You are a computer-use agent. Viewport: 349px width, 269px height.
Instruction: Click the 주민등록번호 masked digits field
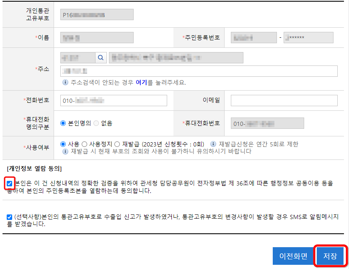(309, 37)
